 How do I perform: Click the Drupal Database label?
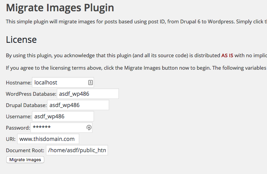(x=26, y=105)
